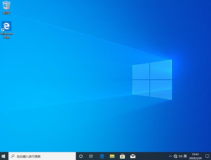This screenshot has width=211, height=160.
Task: Launch Microsoft Edge from the taskbar
Action: point(102,156)
